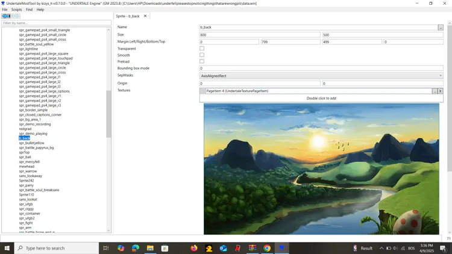Open Task View on the taskbar

tap(106, 248)
